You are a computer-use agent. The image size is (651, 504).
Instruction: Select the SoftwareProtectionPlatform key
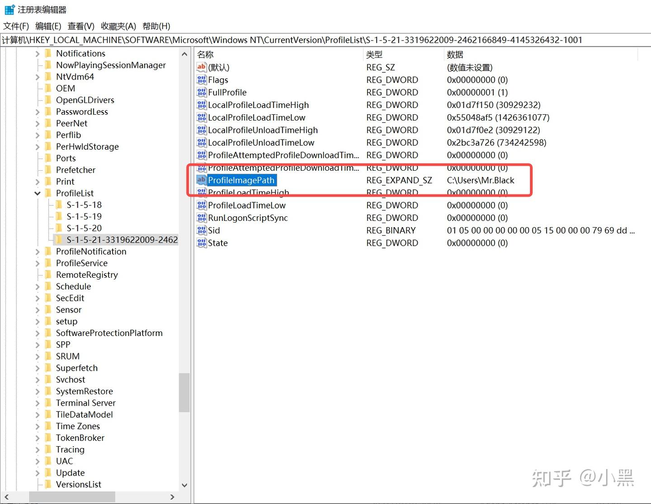coord(109,333)
